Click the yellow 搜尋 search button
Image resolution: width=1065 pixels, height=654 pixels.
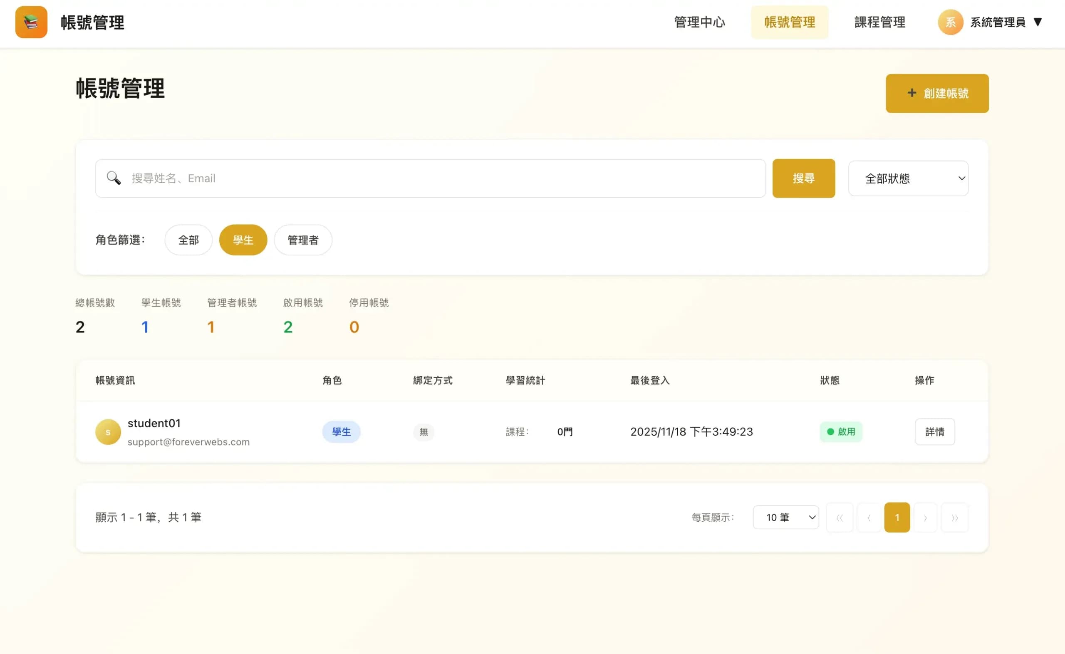[803, 178]
